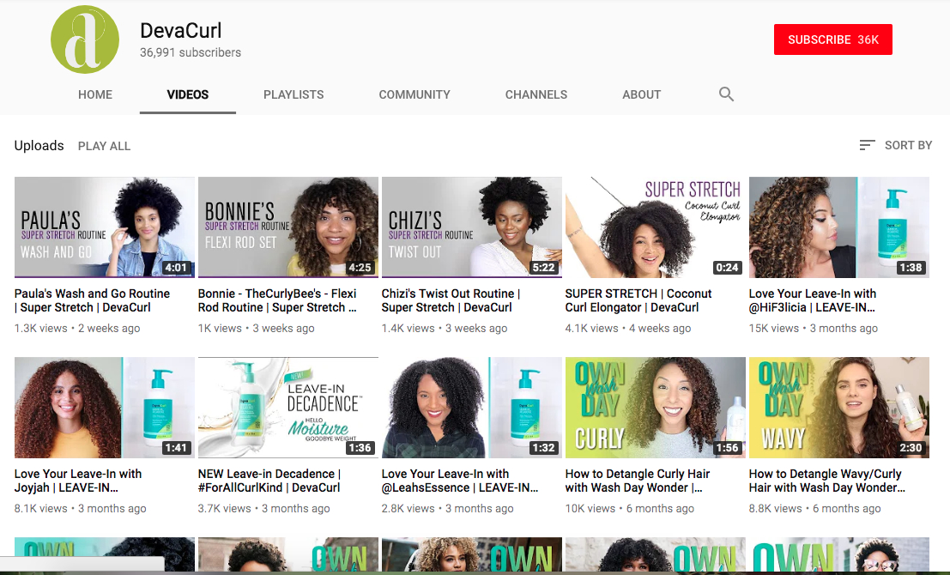This screenshot has height=575, width=950.
Task: Click the 0:24 duration badge
Action: [x=727, y=267]
